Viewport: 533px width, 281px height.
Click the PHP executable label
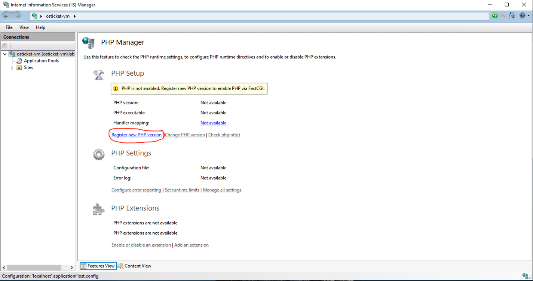tap(129, 113)
